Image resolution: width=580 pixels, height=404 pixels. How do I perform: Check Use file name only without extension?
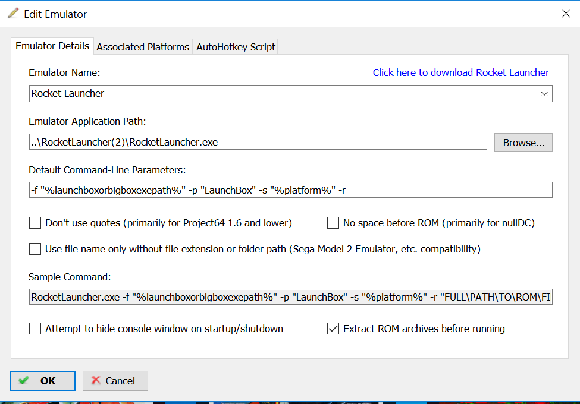pos(35,249)
